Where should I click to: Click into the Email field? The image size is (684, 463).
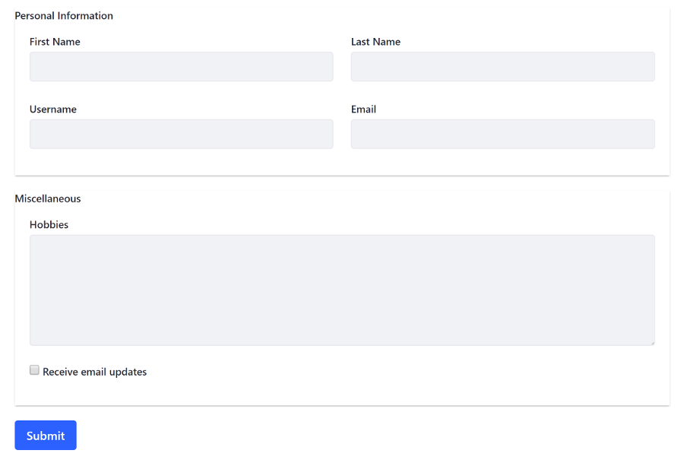pyautogui.click(x=502, y=135)
